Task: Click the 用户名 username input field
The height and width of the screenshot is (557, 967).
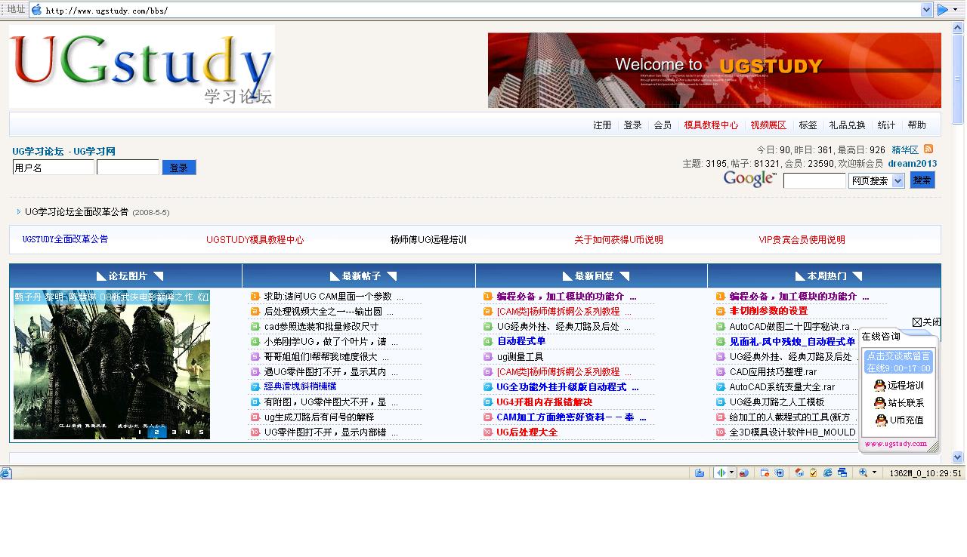Action: point(53,168)
